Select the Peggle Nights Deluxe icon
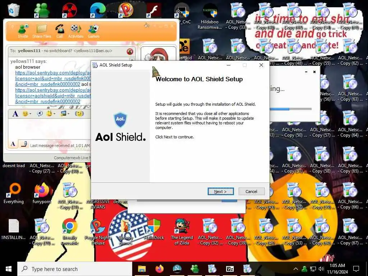Screen dimensions: 368x276 (98, 232)
